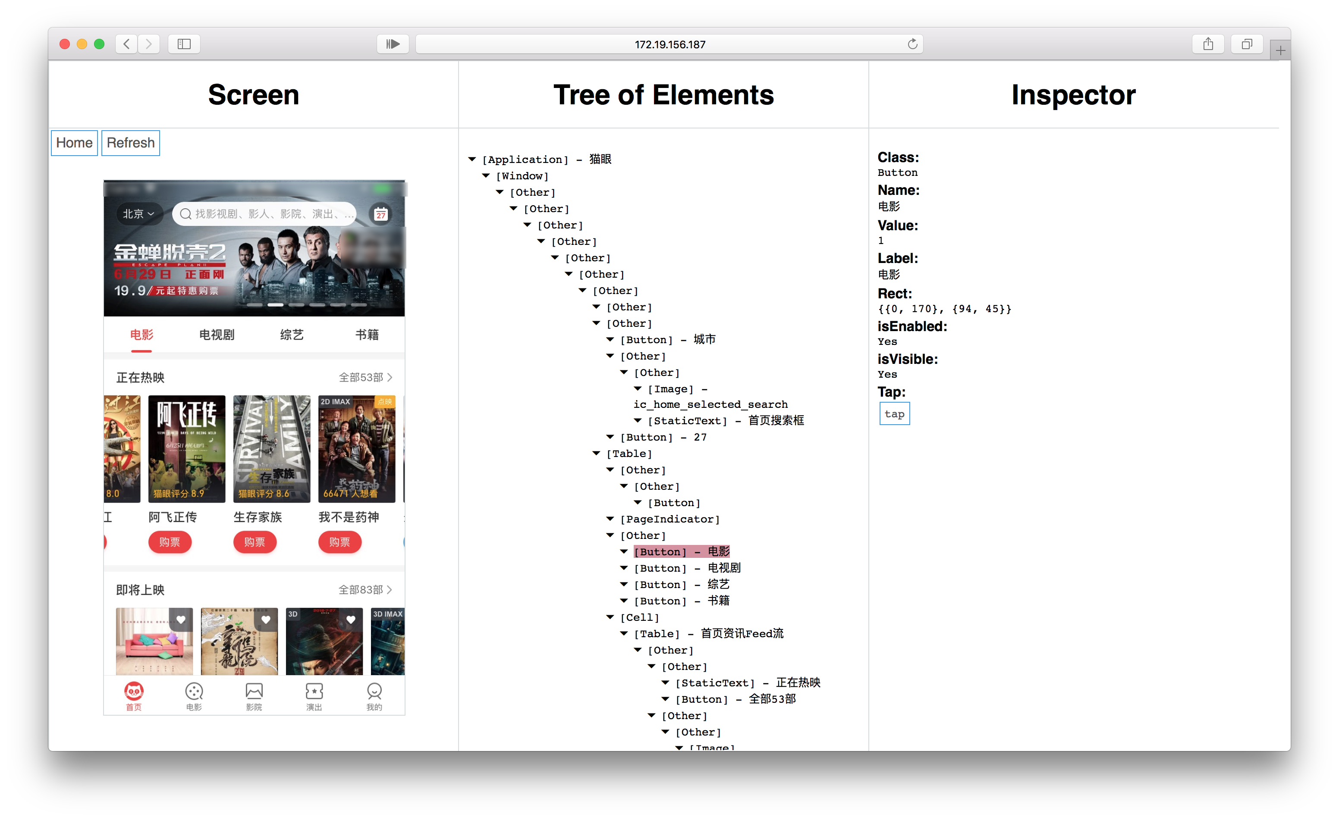Collapse the [Application] 猫眼 tree node

[472, 159]
